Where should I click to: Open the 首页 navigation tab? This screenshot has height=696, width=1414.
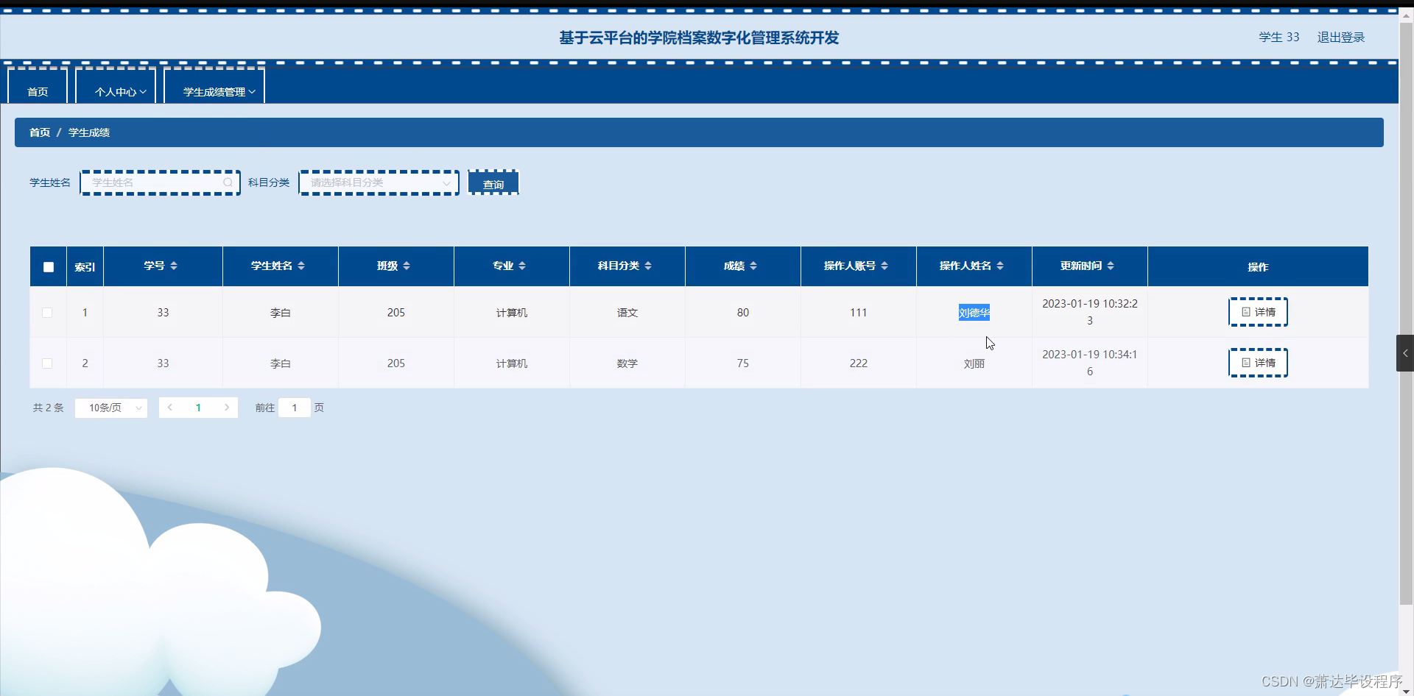(38, 88)
